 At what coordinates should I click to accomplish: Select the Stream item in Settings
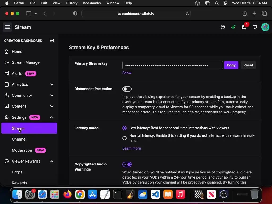(29, 128)
